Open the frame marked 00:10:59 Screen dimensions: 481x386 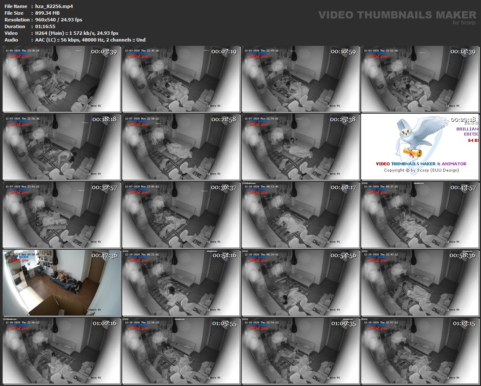tap(300, 79)
